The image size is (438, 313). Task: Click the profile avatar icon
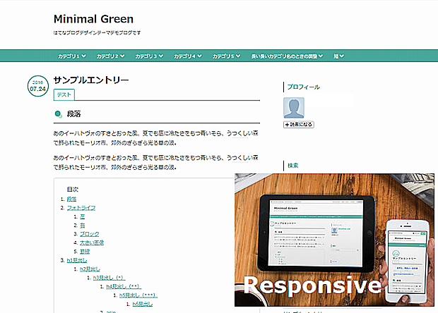click(x=295, y=108)
